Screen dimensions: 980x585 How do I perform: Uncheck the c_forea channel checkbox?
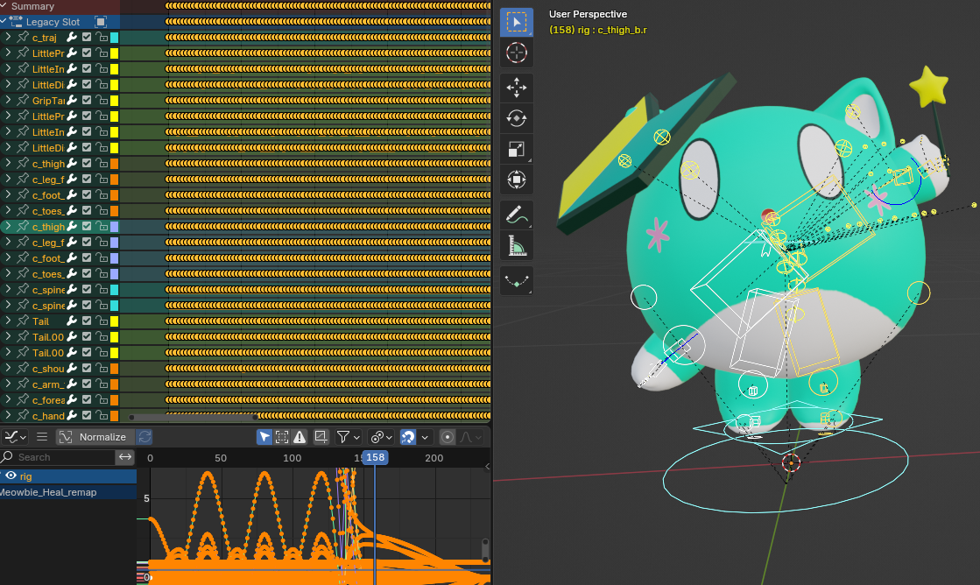[87, 399]
